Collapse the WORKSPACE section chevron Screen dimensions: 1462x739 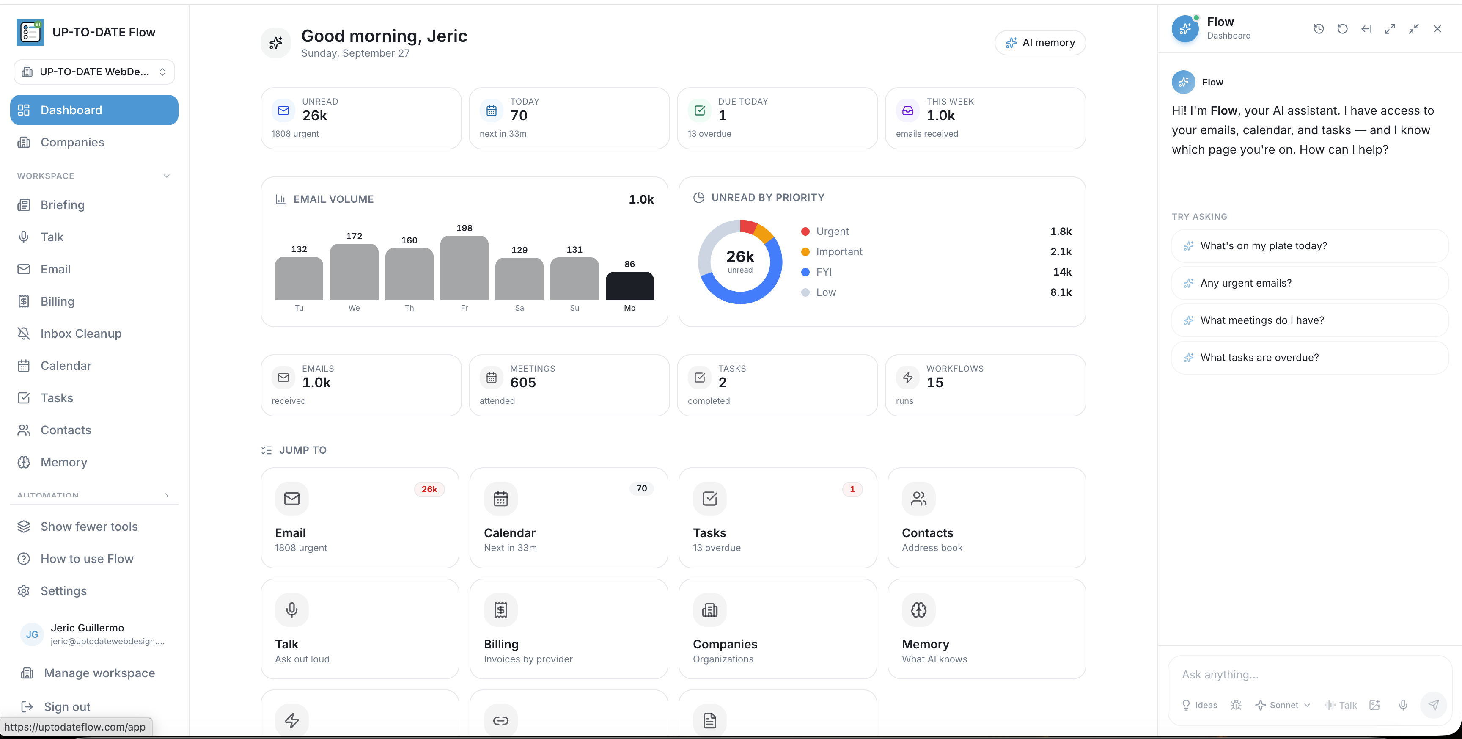166,176
